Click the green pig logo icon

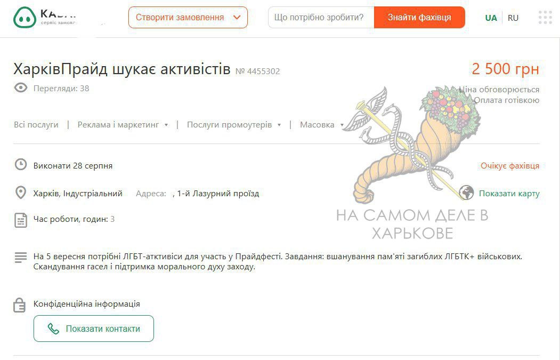[25, 17]
